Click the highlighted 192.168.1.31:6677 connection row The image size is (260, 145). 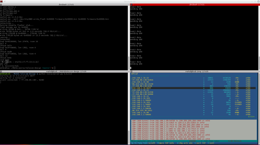pos(193,88)
